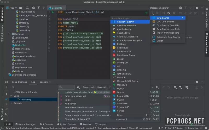Open Python Packages tool window

tap(25, 124)
